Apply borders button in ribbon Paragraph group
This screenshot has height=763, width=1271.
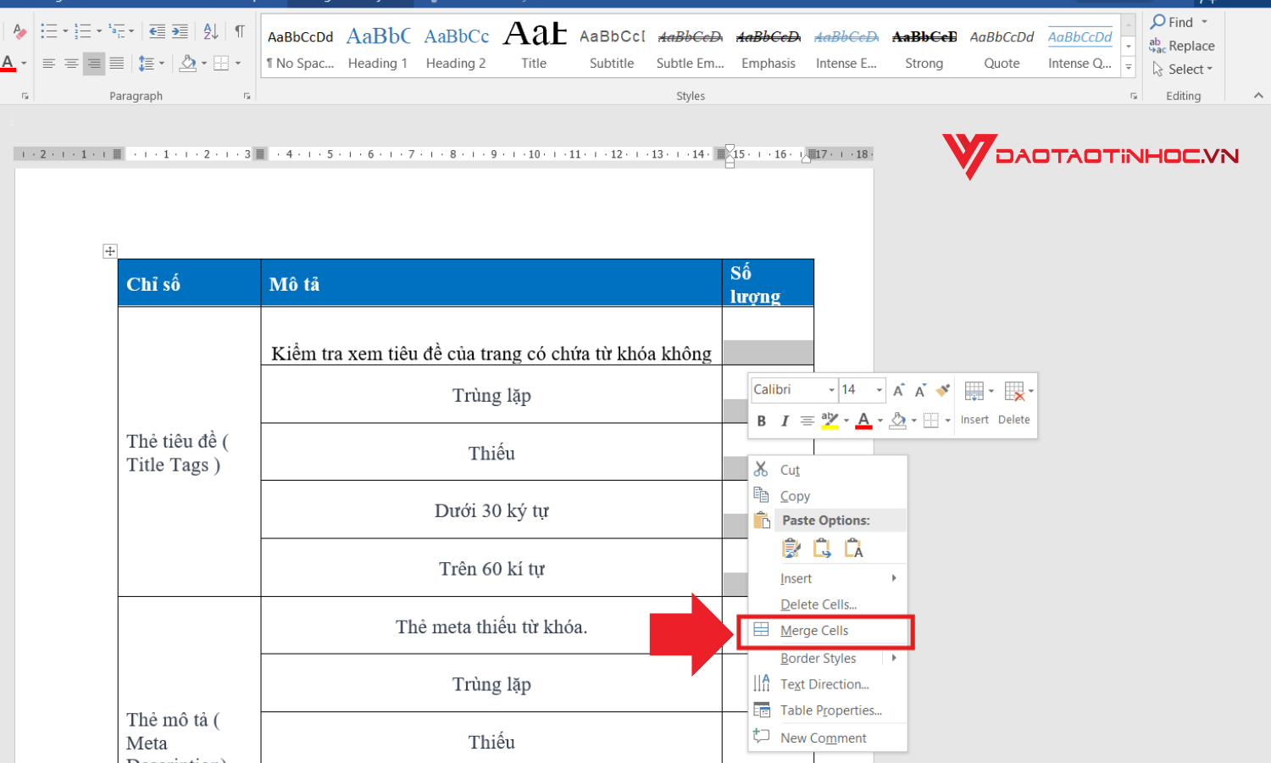tap(221, 64)
